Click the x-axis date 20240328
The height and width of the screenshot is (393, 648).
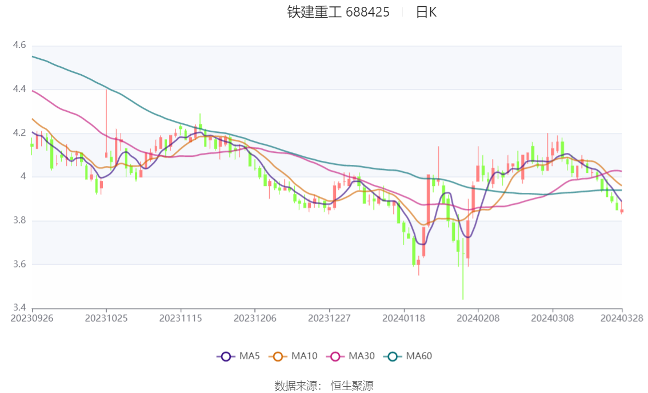[622, 318]
